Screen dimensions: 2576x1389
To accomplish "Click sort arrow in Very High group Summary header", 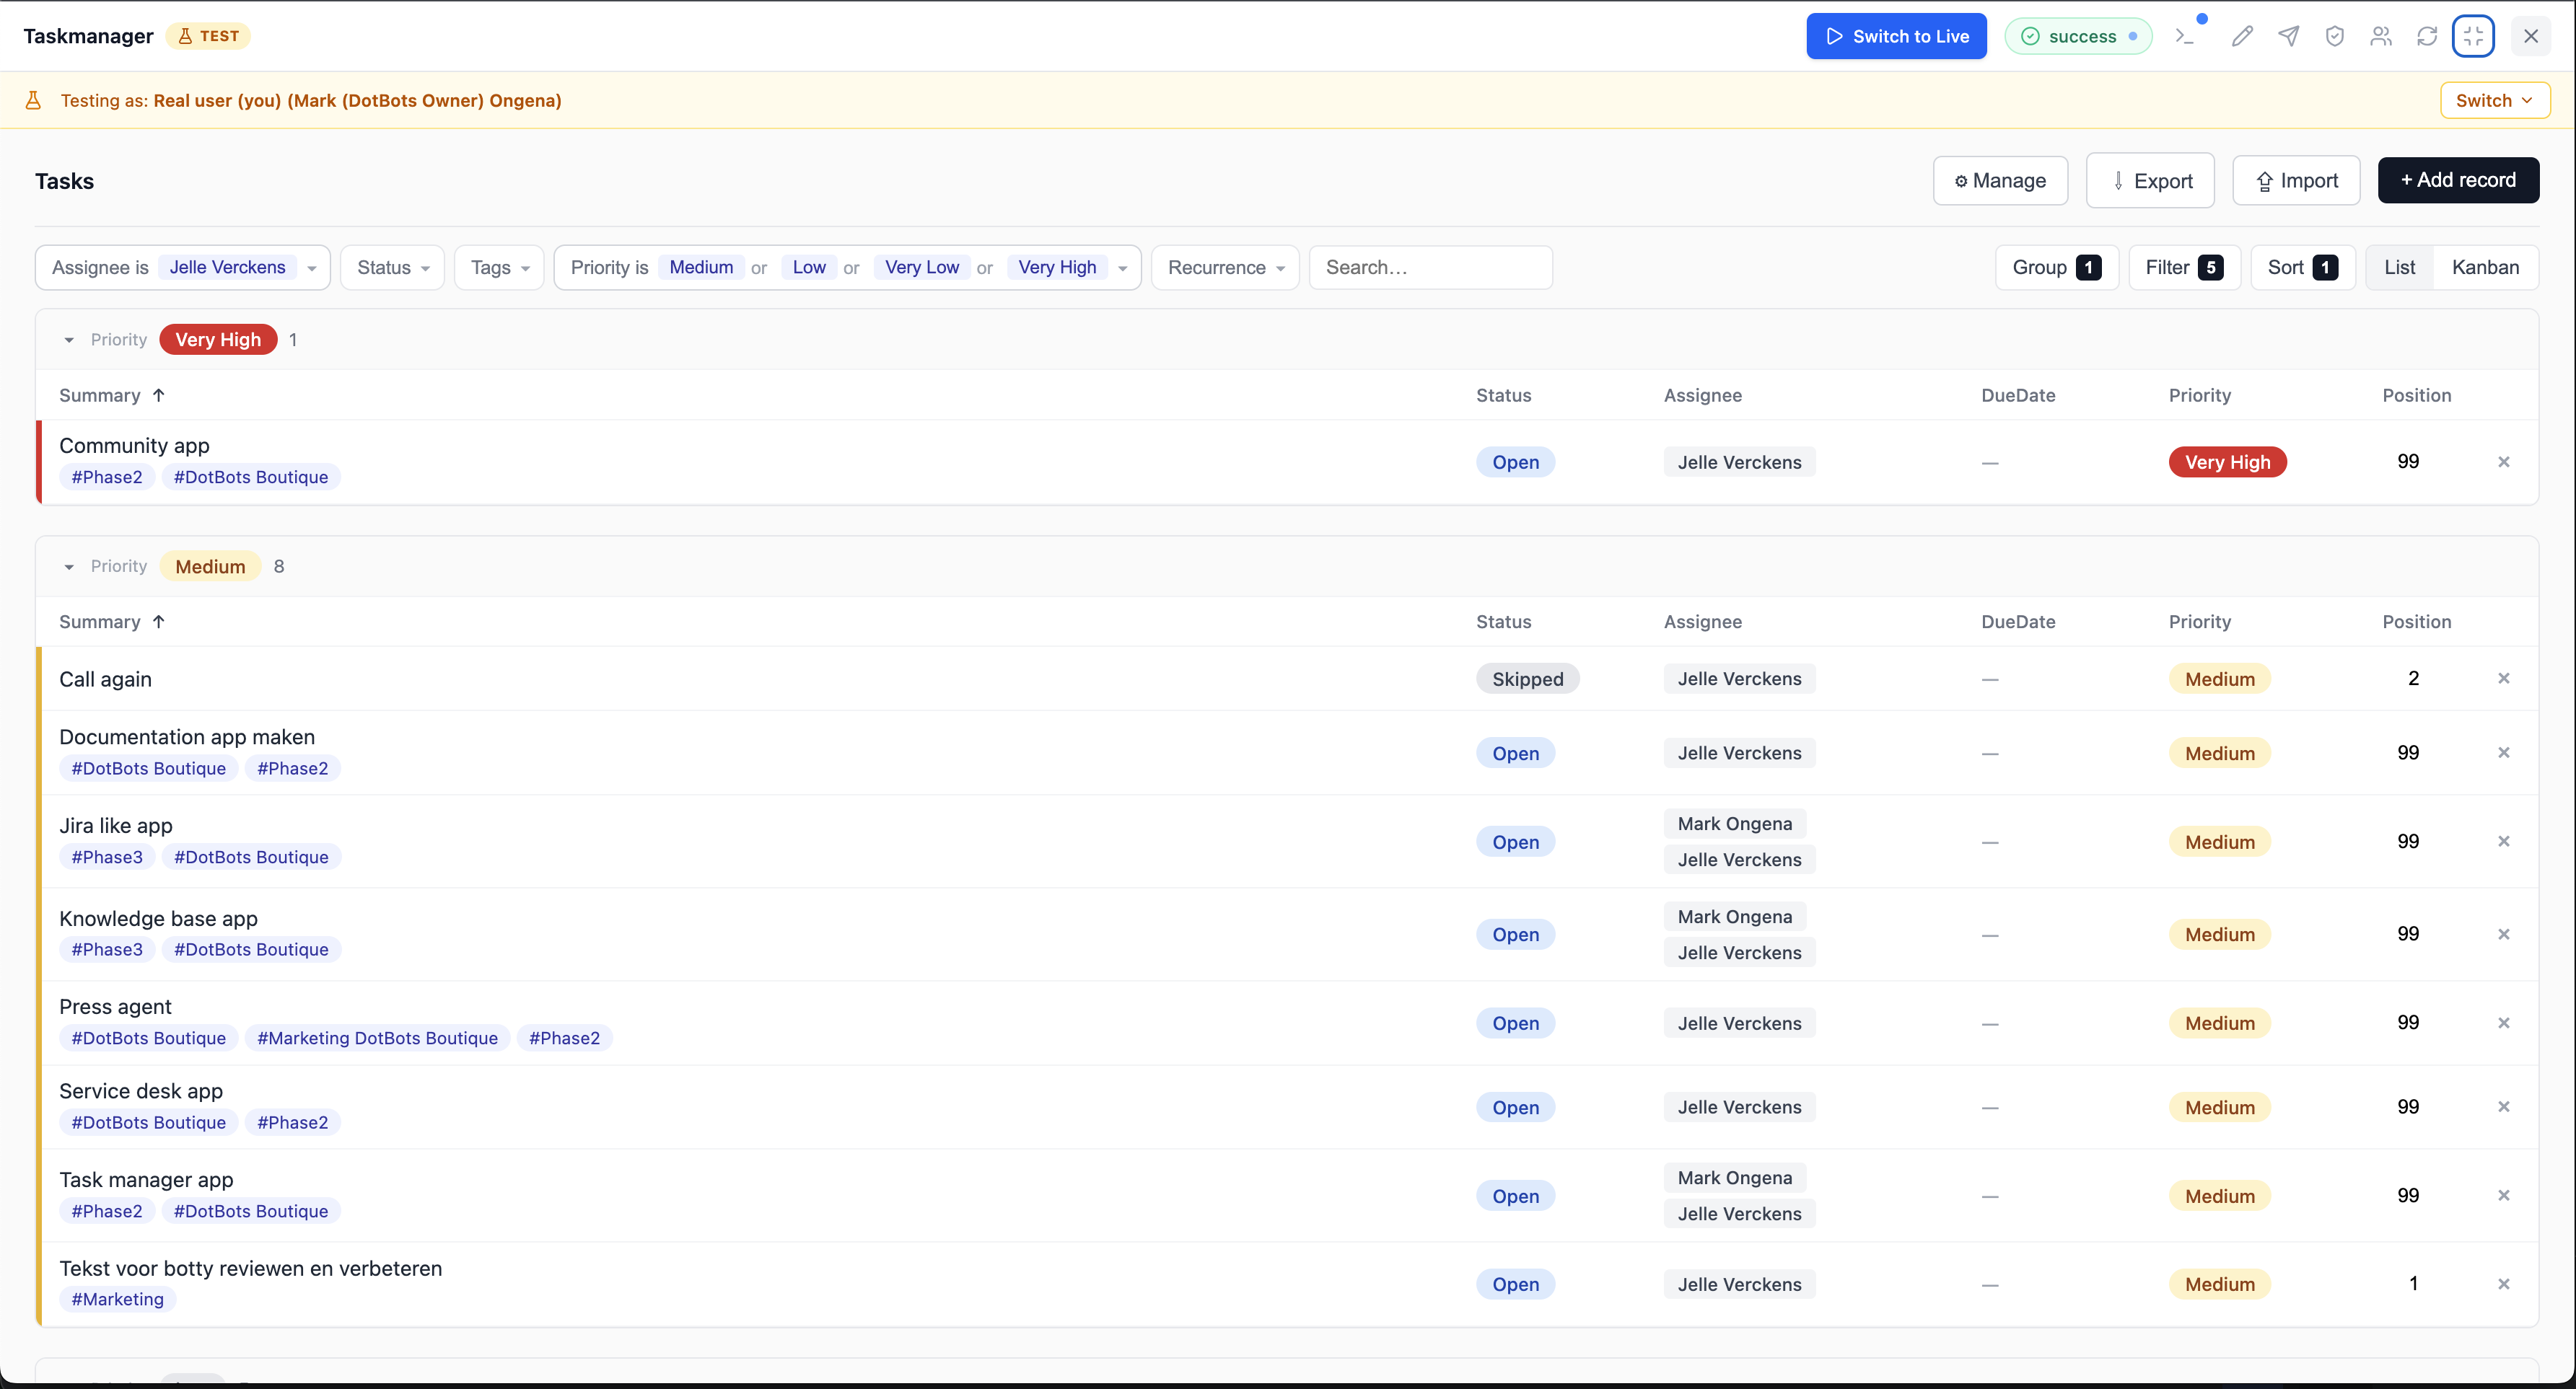I will tap(158, 394).
